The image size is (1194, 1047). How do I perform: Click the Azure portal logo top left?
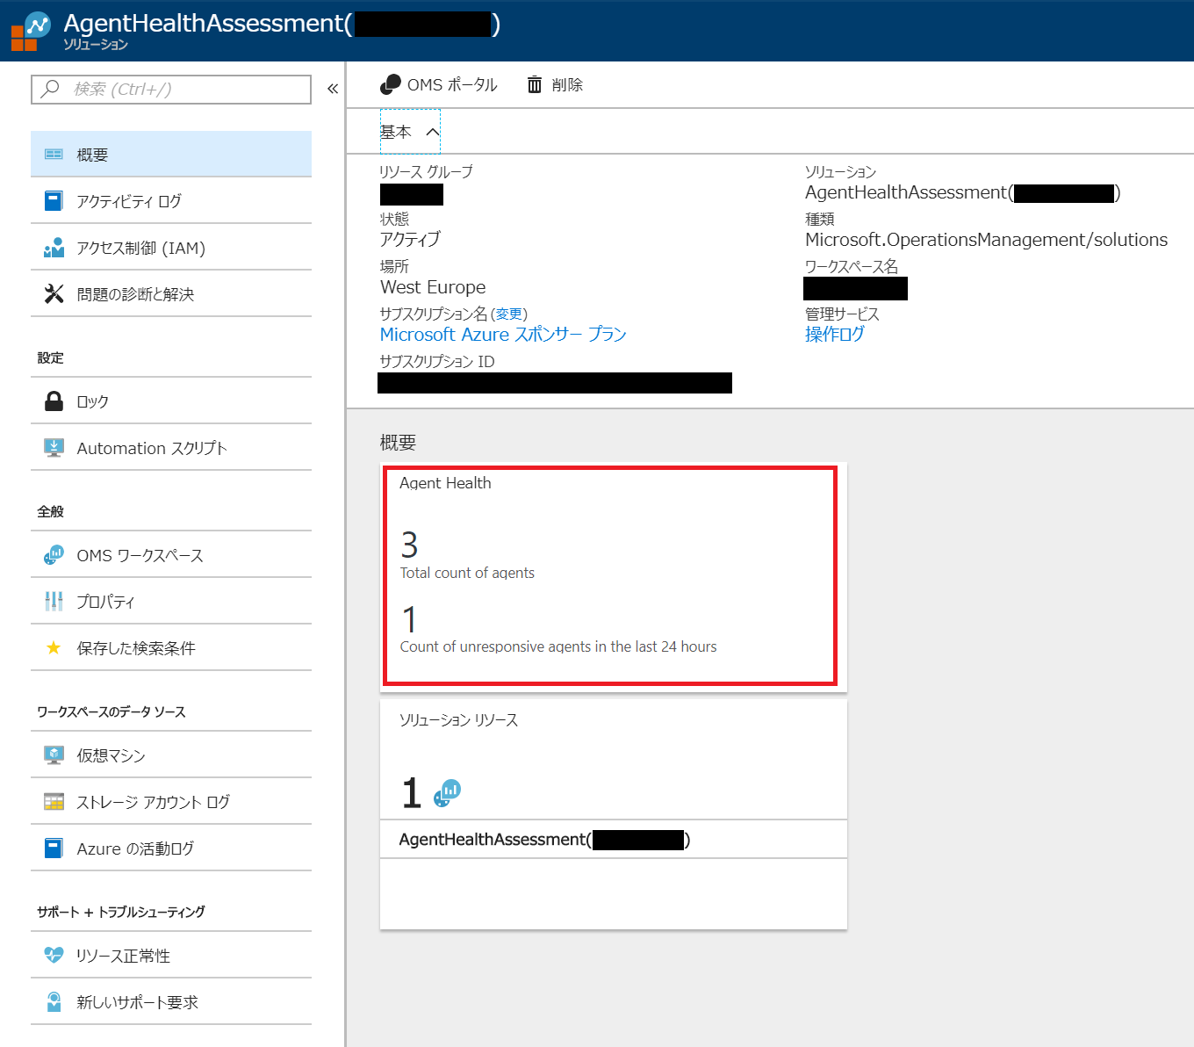click(29, 31)
